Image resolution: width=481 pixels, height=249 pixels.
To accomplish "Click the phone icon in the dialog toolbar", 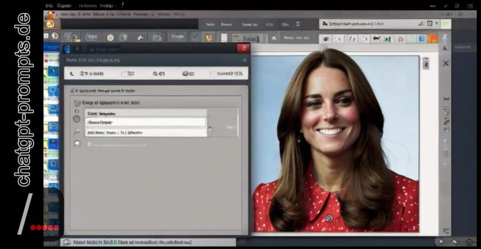I will (72, 73).
